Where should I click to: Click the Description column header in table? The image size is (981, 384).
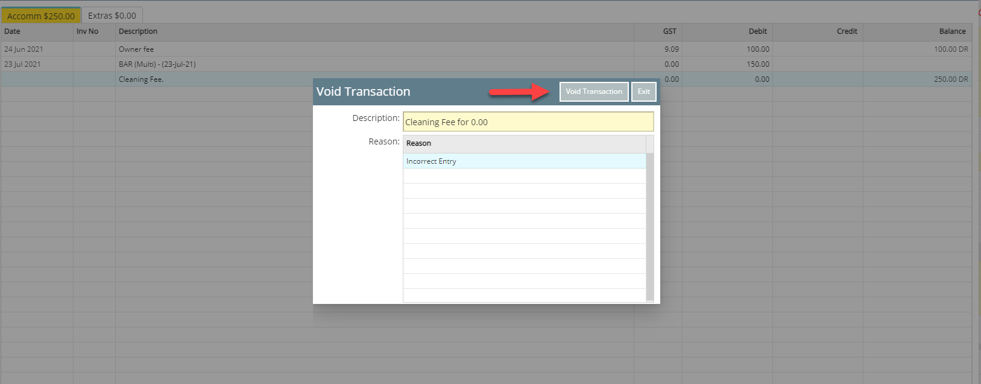coord(138,31)
